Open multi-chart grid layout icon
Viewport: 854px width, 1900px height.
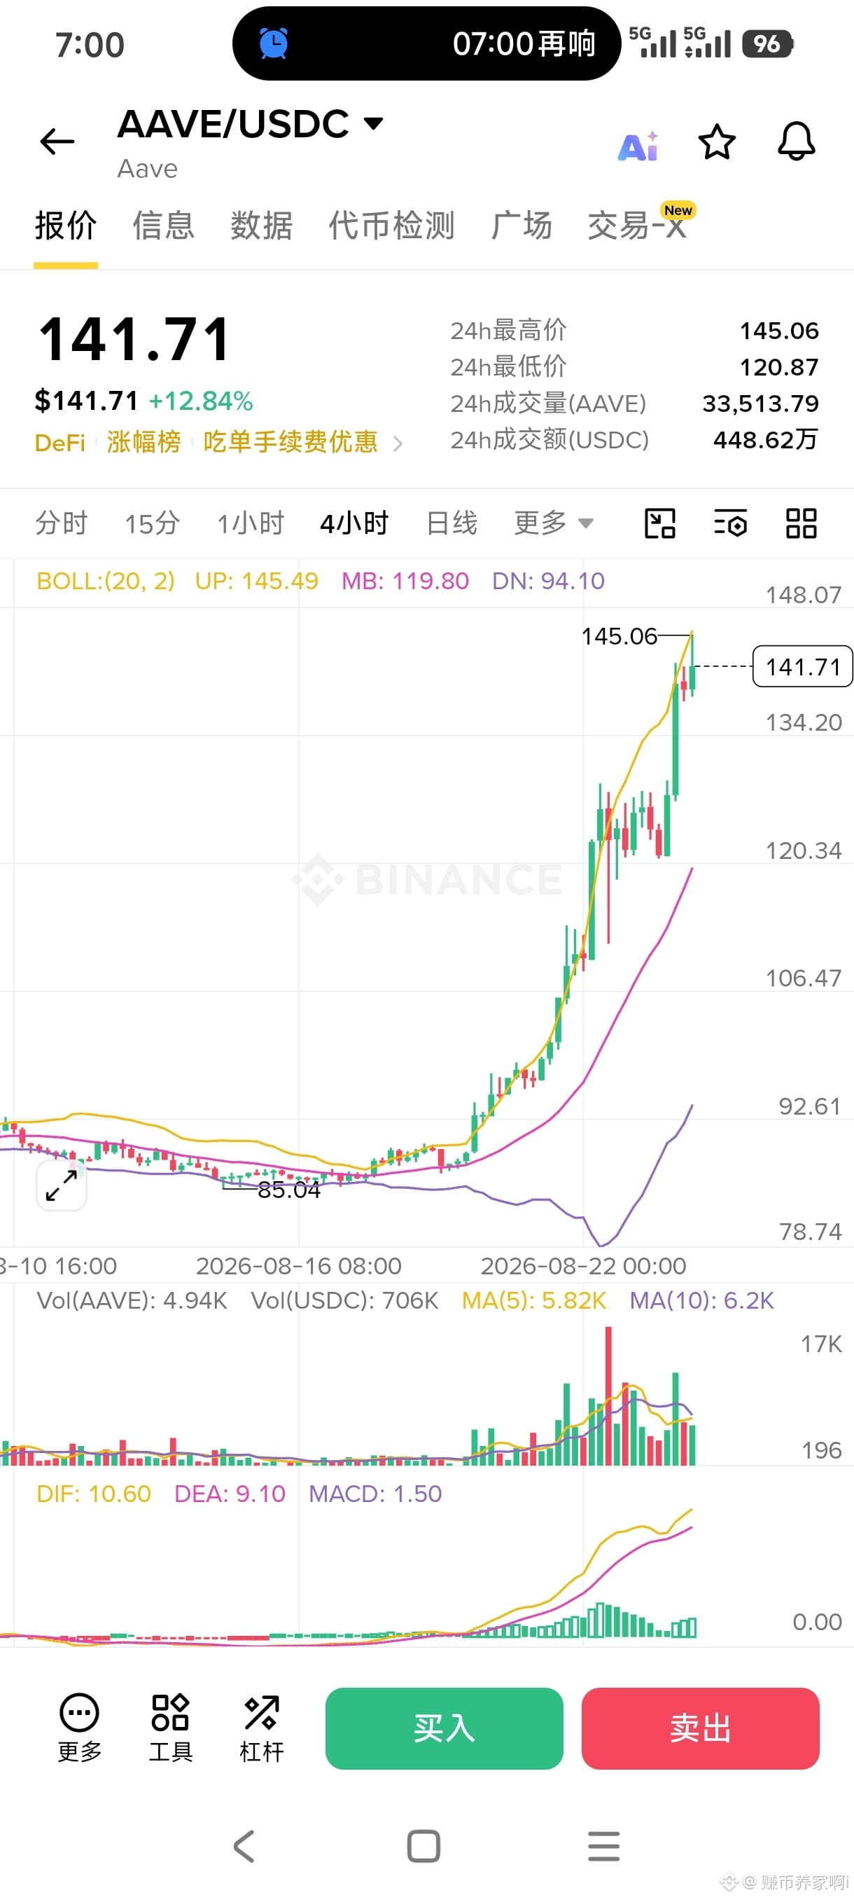[x=801, y=523]
